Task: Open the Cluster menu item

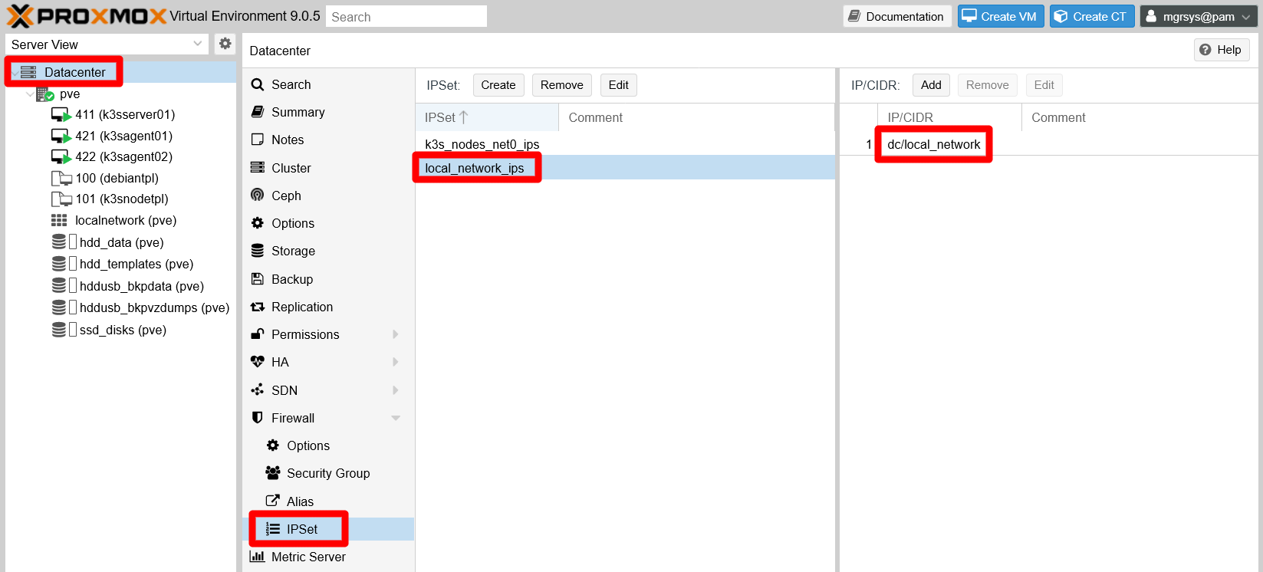Action: point(328,168)
